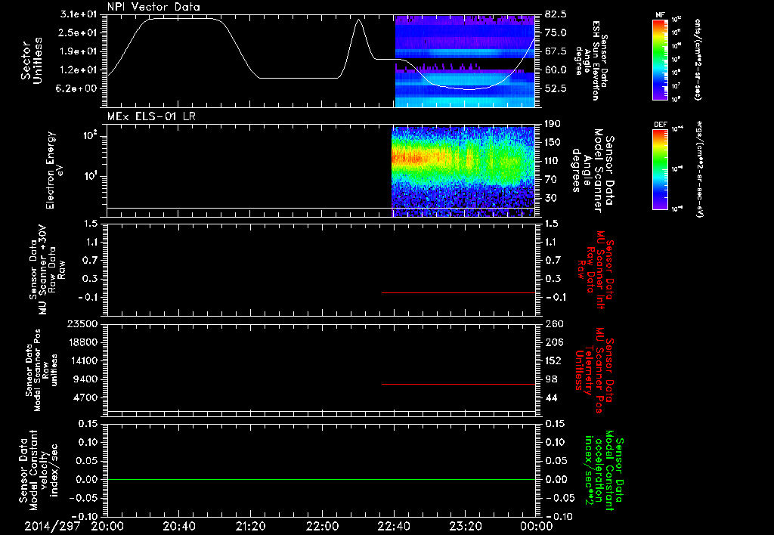Select the cnts/(cm**2-sr-sec) units label

[697, 60]
